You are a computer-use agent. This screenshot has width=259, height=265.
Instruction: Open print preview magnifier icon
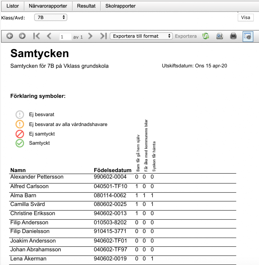click(219, 36)
